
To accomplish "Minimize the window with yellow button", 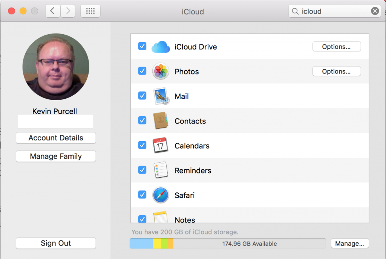I will pyautogui.click(x=23, y=11).
